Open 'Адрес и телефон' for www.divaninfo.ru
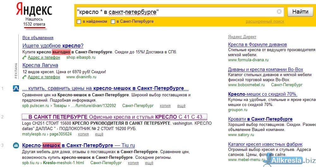 tap(44, 77)
